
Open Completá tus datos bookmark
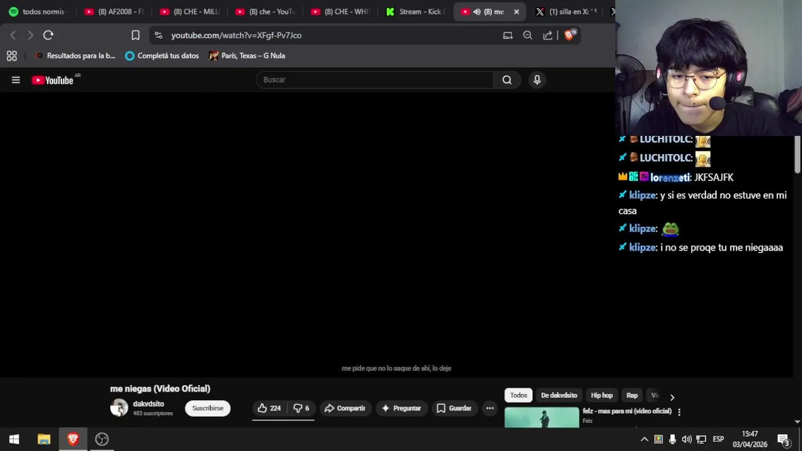tap(162, 56)
